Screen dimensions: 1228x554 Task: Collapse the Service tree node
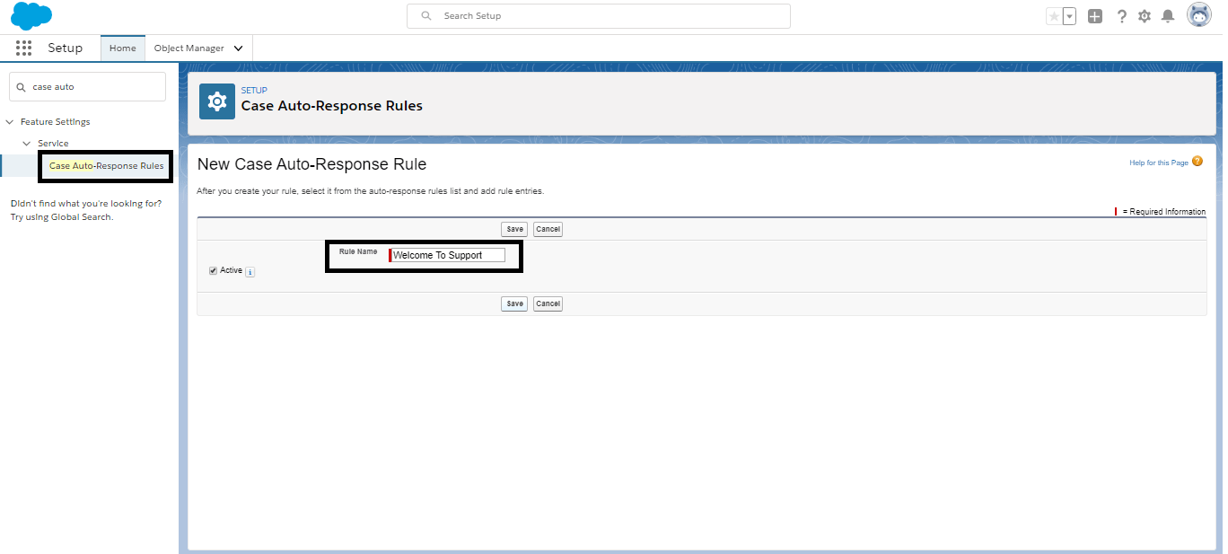click(x=26, y=143)
